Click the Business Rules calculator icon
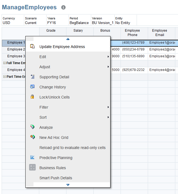The height and width of the screenshot is (194, 178). tap(32, 167)
